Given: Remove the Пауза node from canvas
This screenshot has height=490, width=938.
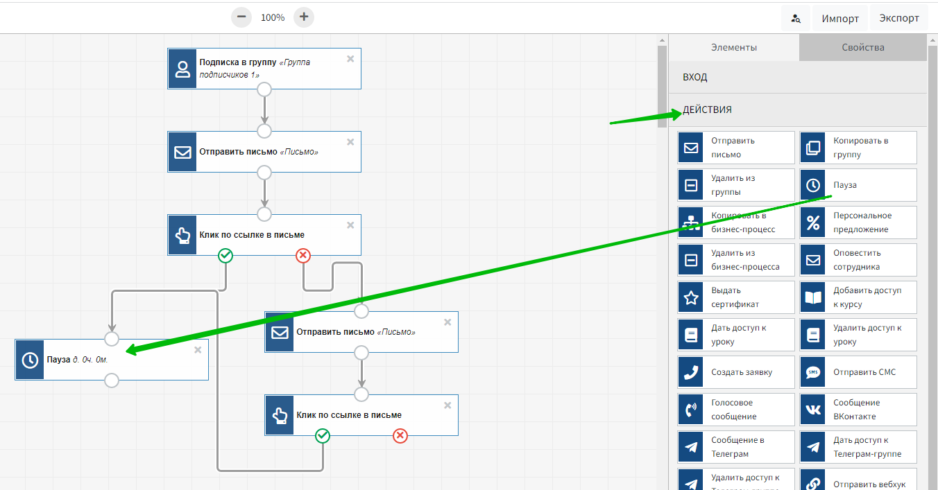Looking at the screenshot, I should [x=198, y=350].
